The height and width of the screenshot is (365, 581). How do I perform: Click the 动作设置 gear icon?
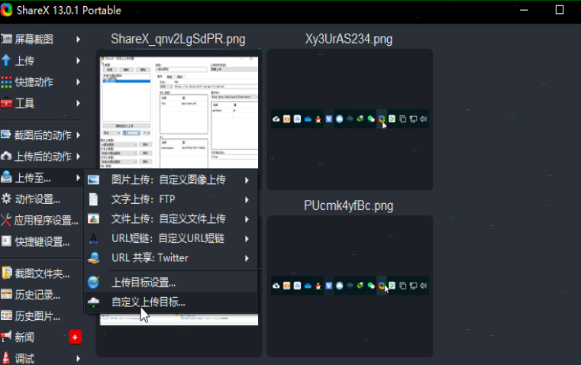[6, 199]
